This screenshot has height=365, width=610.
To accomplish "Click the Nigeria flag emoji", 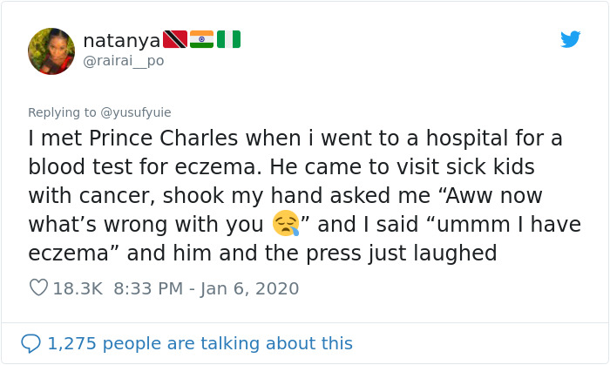I will tap(228, 39).
